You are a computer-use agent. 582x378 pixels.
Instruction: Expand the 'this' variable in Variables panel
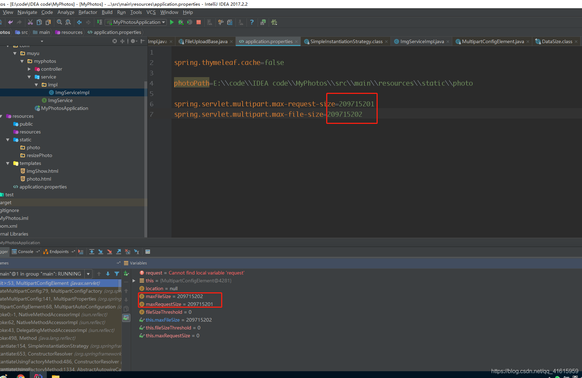pos(134,281)
